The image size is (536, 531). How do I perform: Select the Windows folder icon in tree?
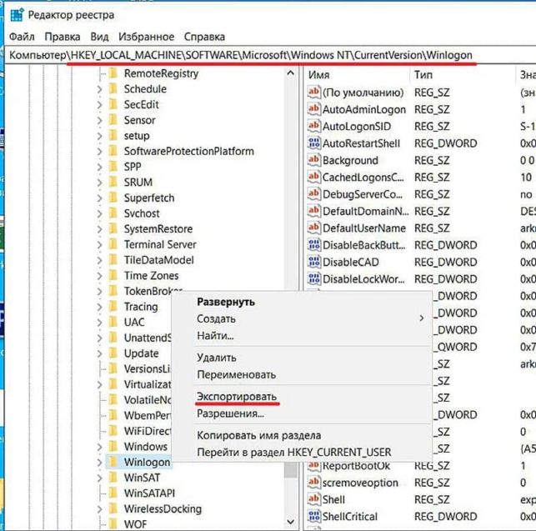[113, 446]
